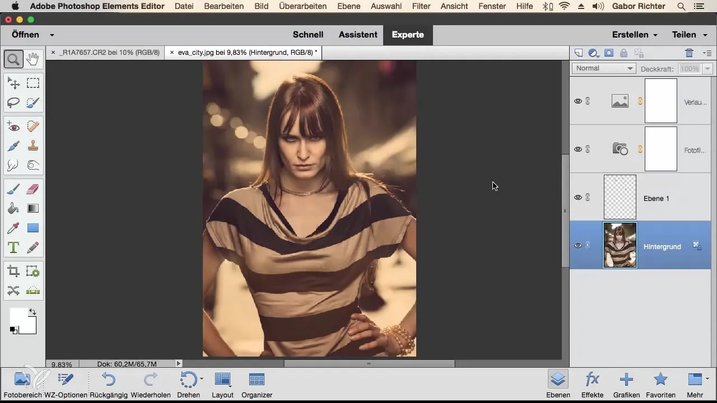This screenshot has width=717, height=403.
Task: Delete layer with the trash icon
Action: 690,53
